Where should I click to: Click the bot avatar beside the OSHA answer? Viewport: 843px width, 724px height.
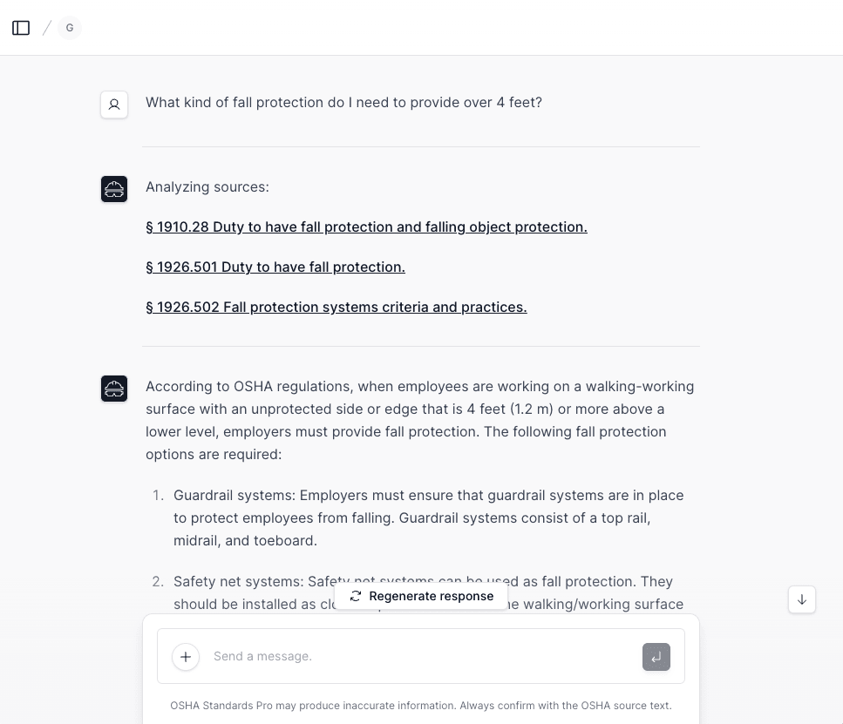(114, 389)
